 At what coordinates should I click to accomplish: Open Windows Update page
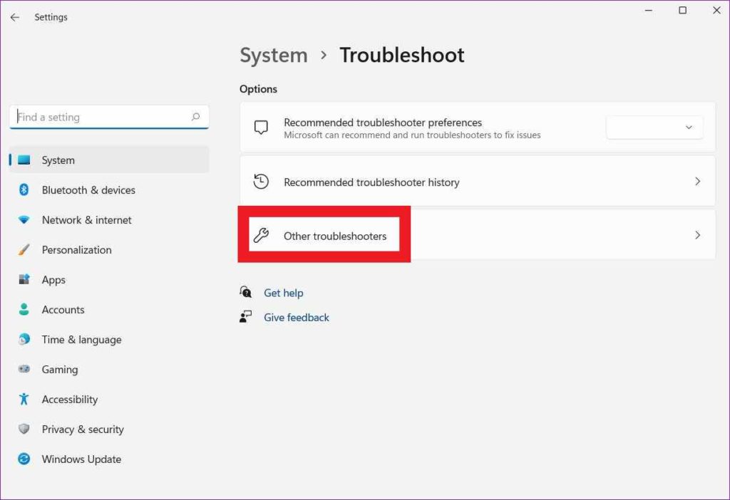tap(109, 459)
